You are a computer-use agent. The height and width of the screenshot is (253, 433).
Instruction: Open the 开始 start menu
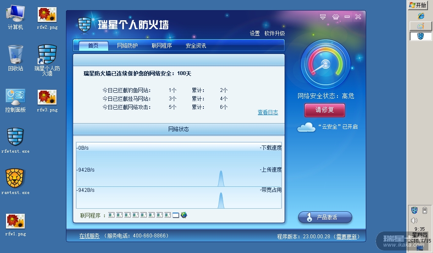point(418,5)
